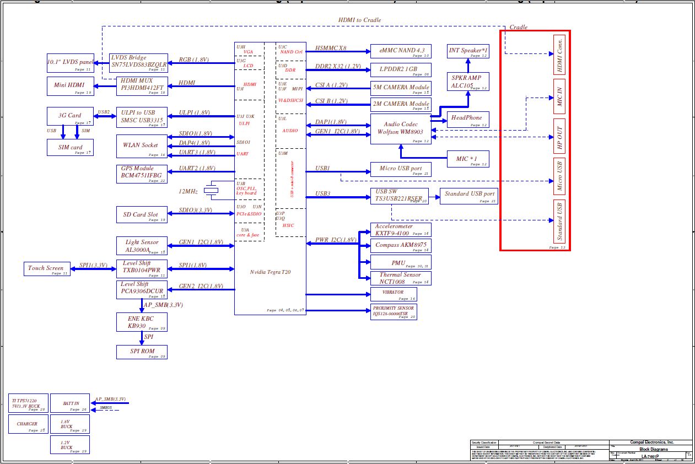
Task: Select the Accelerometer KXTF9-4100 block
Action: pos(401,230)
